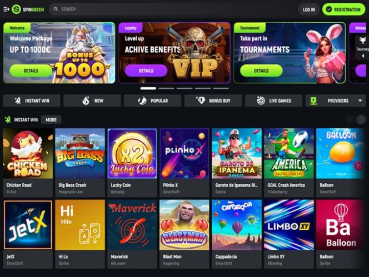Click the SpinGreen logo icon

(x=16, y=9)
